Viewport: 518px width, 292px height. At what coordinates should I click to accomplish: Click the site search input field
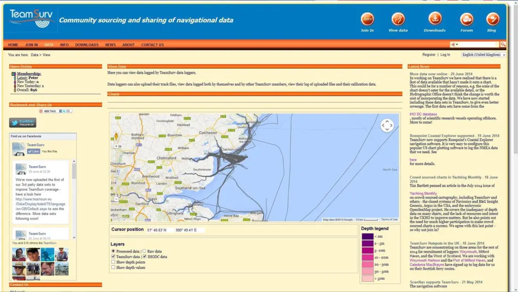coord(479,44)
